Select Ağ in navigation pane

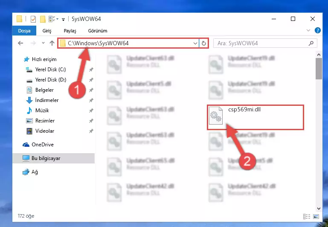pos(34,172)
